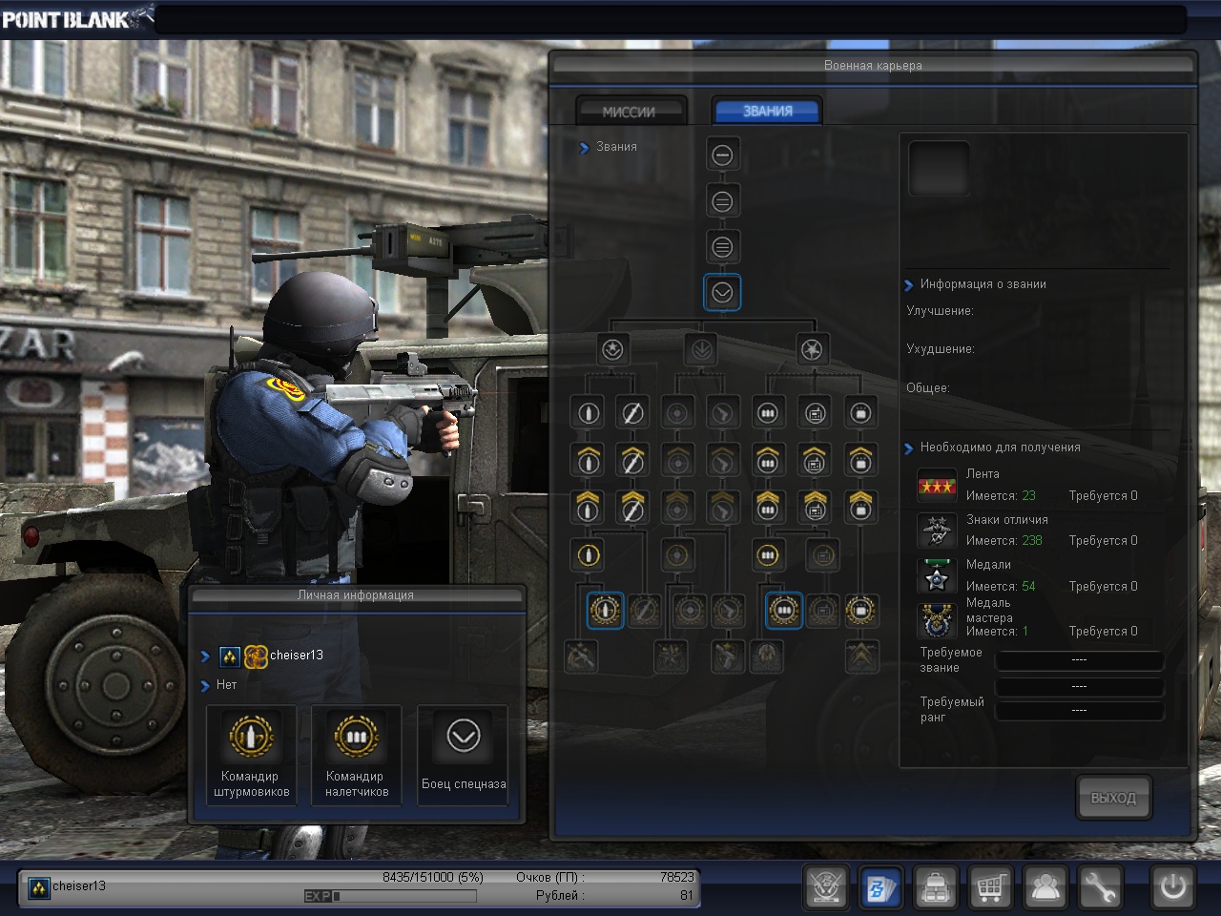Click the blue PB cards icon
Screen dimensions: 1221x916
click(880, 887)
